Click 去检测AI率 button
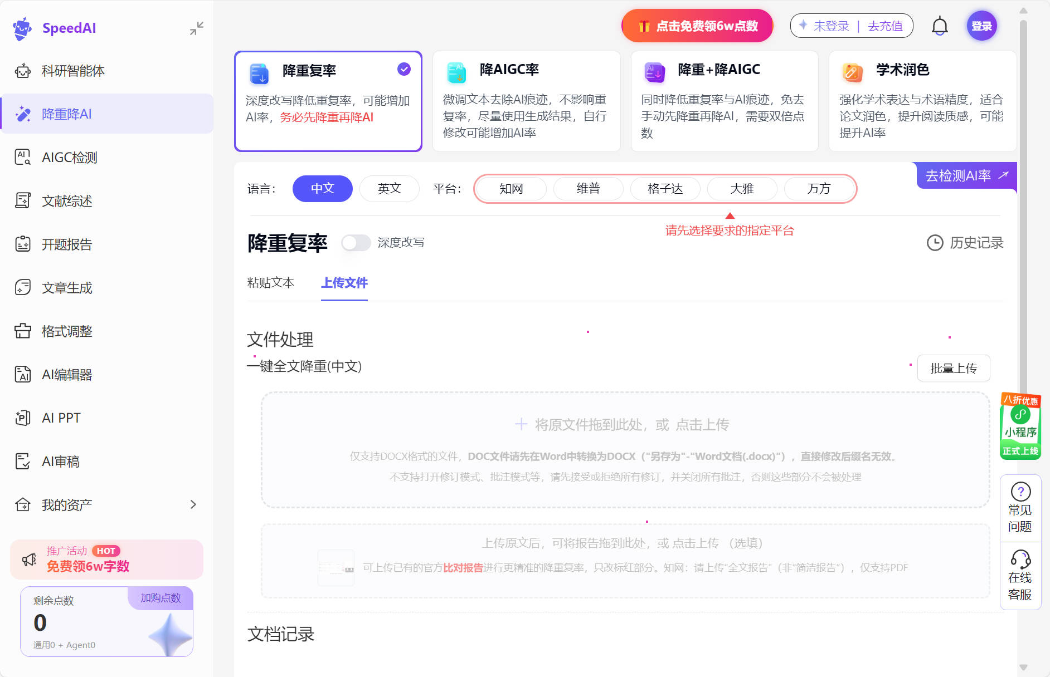Viewport: 1050px width, 677px height. [x=967, y=176]
